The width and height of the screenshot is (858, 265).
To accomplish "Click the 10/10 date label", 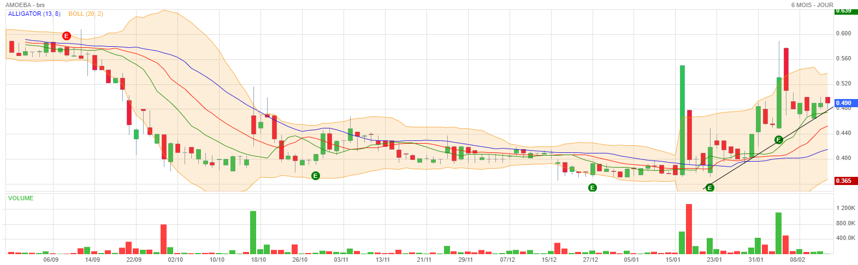I will point(217,260).
